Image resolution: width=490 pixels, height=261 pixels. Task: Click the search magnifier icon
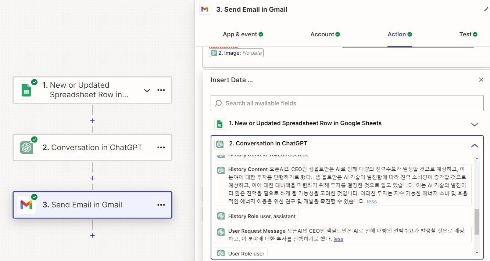pyautogui.click(x=218, y=103)
